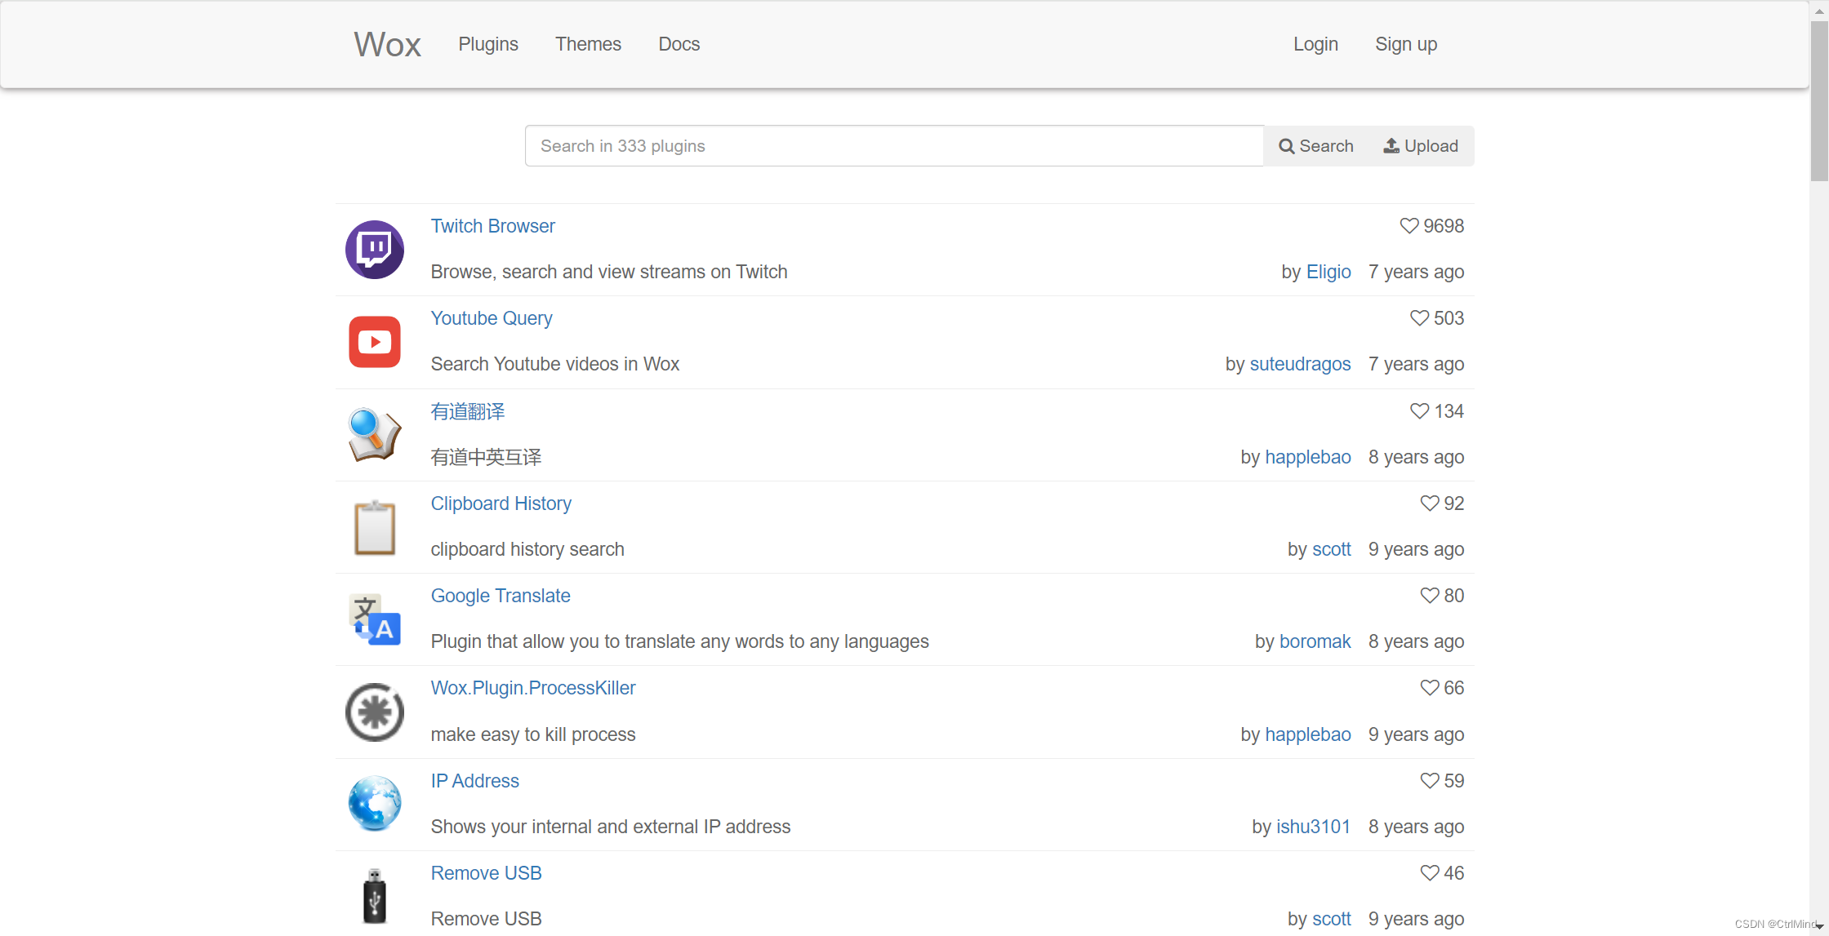Click the red Youtube Query plugin icon
The width and height of the screenshot is (1829, 936).
374,342
